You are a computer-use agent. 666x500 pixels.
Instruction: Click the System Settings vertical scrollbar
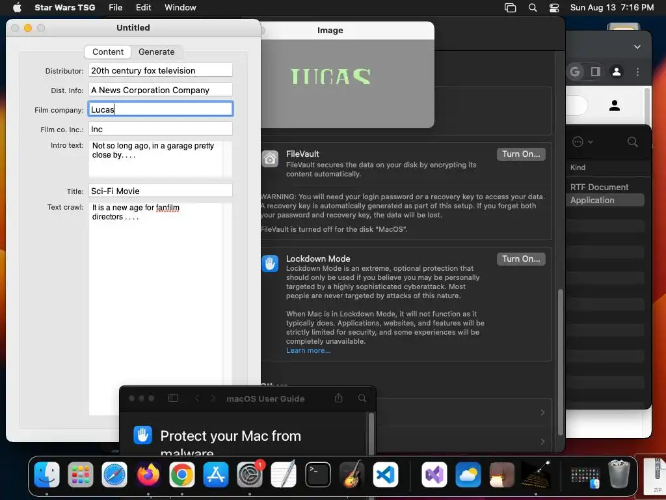[x=560, y=362]
